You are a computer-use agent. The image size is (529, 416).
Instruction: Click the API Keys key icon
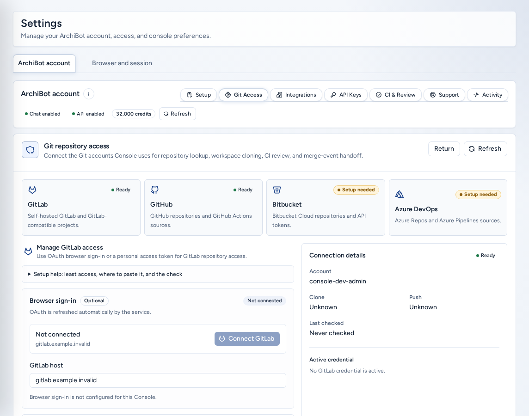333,95
